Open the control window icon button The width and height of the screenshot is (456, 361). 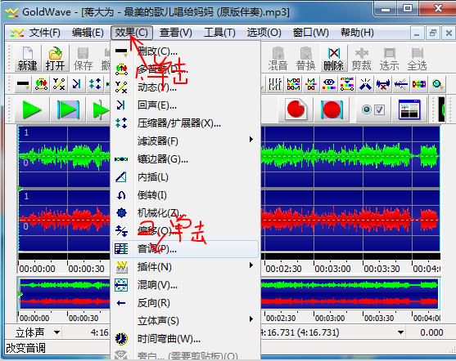coord(409,109)
